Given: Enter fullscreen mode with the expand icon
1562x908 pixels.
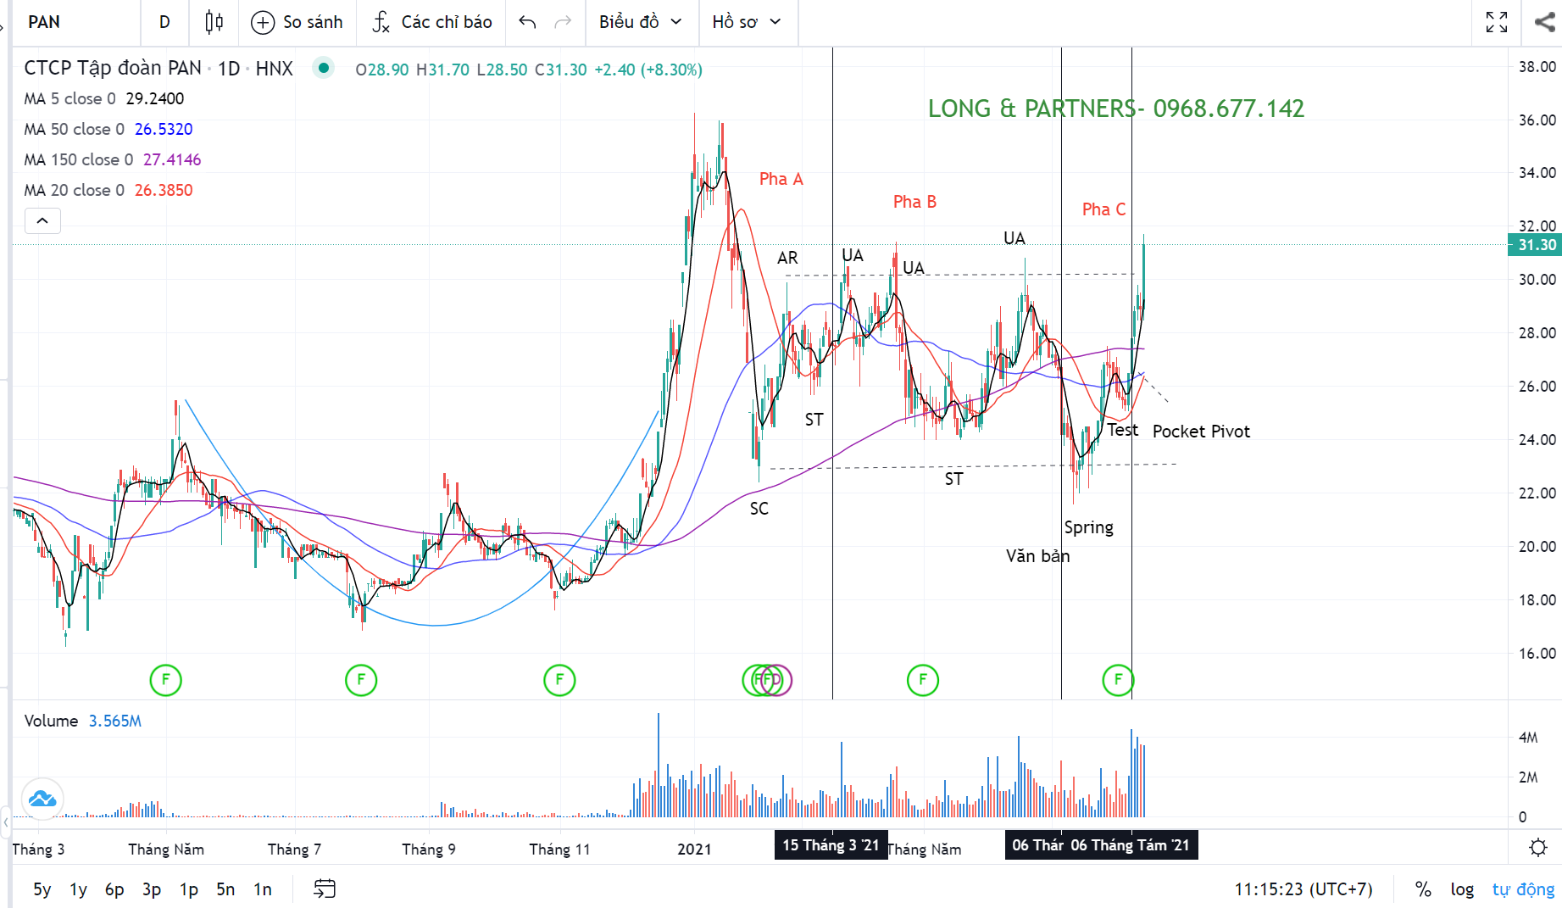Looking at the screenshot, I should click(1497, 22).
